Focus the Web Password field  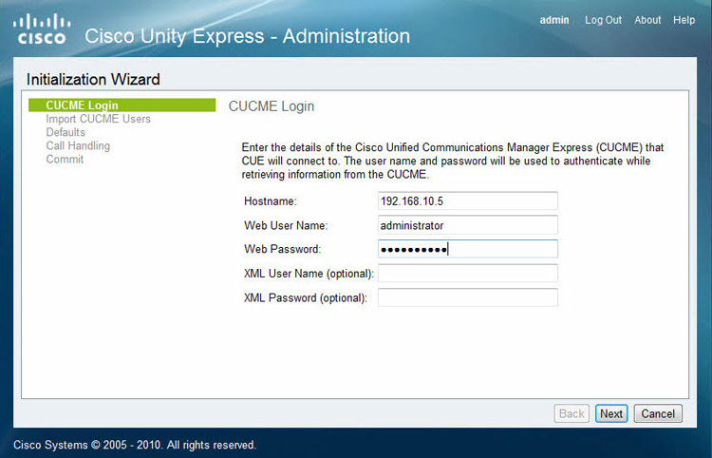point(468,249)
